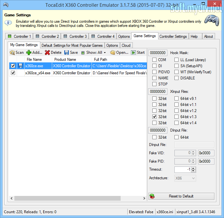
Task: Click the green plus Add icon
Action: pos(29,52)
